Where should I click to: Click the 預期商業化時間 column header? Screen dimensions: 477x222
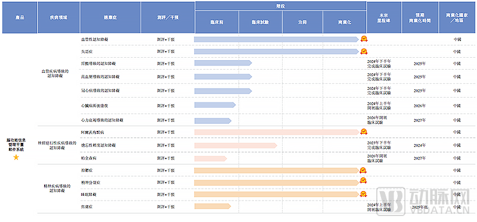click(420, 17)
